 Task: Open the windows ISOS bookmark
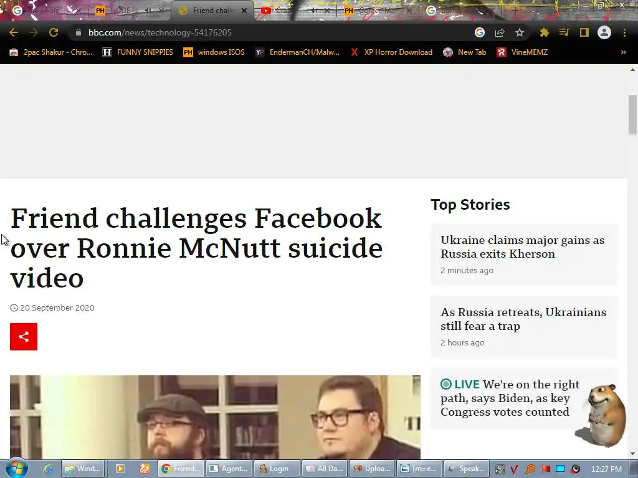pyautogui.click(x=214, y=52)
